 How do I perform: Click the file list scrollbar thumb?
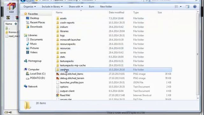coord(198,54)
